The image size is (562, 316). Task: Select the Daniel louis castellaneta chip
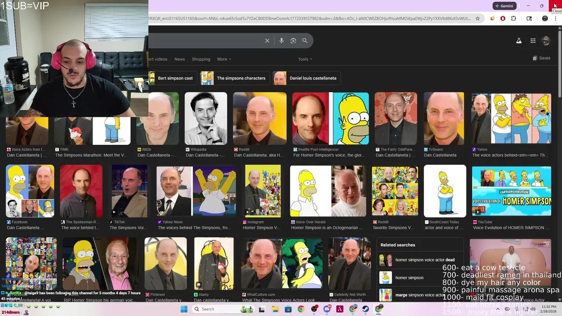tap(306, 78)
